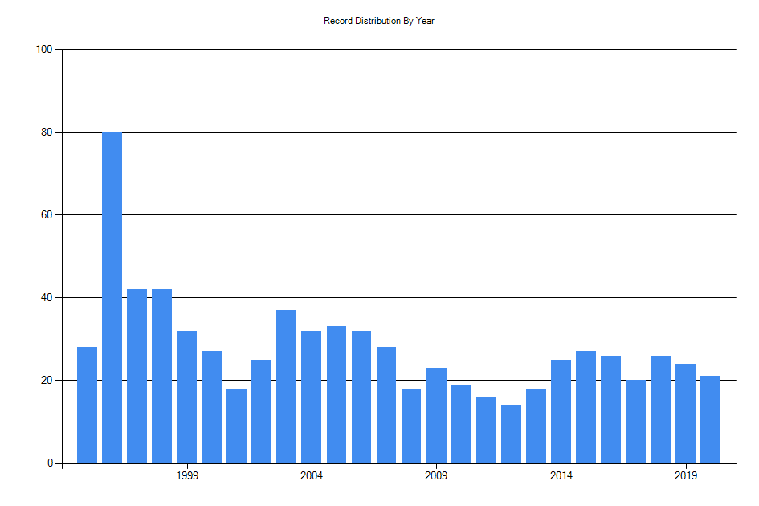Click the x-axis label '1999'
This screenshot has height=506, width=759.
(x=187, y=476)
